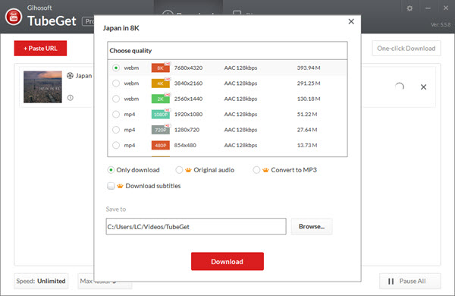Click the film reel icon next to Japan
455x296 pixels.
tap(70, 76)
